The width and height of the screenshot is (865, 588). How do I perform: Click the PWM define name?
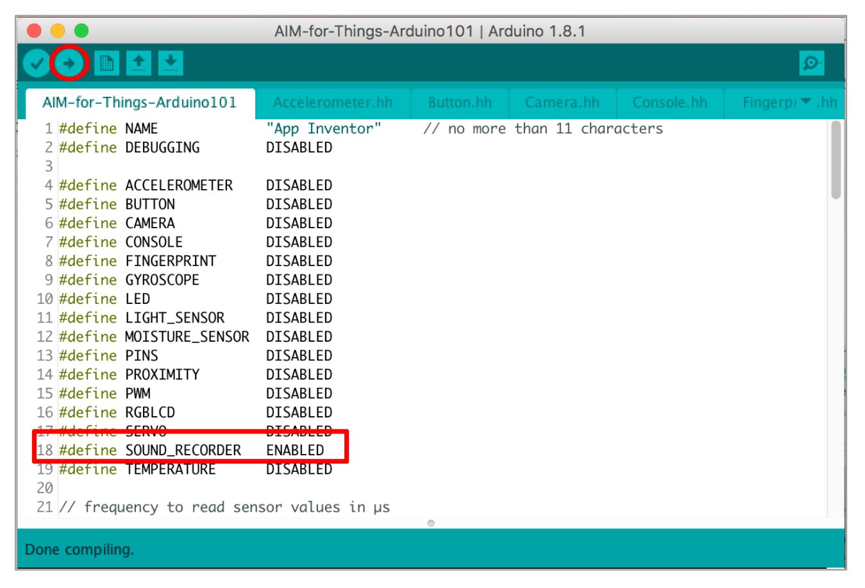coord(138,394)
